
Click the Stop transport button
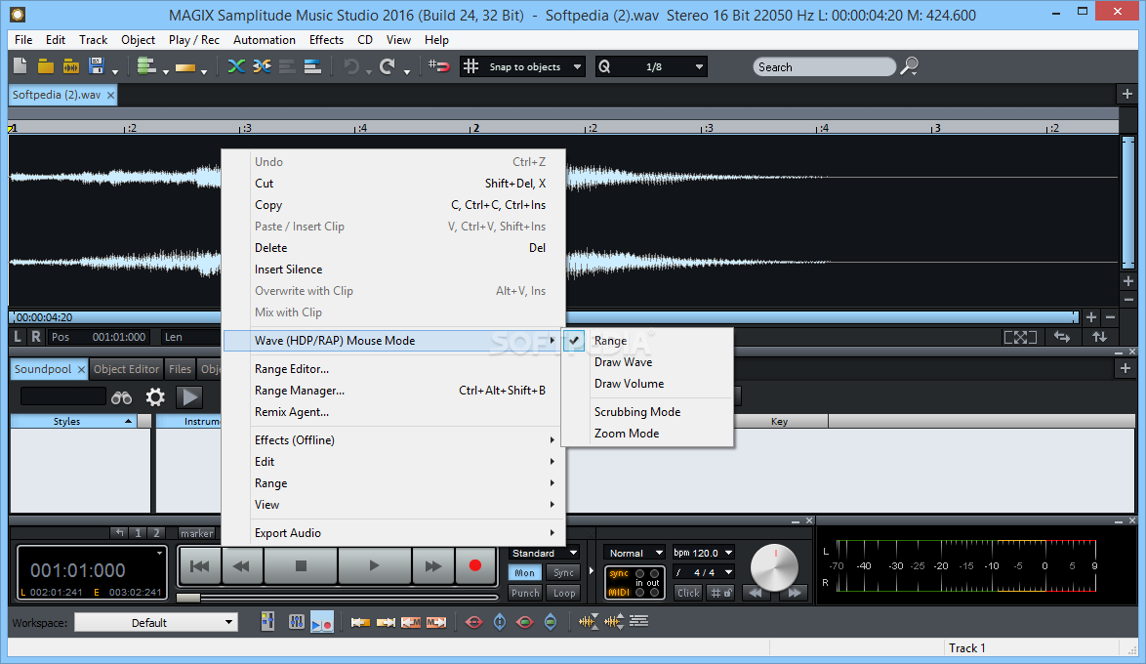(x=301, y=565)
